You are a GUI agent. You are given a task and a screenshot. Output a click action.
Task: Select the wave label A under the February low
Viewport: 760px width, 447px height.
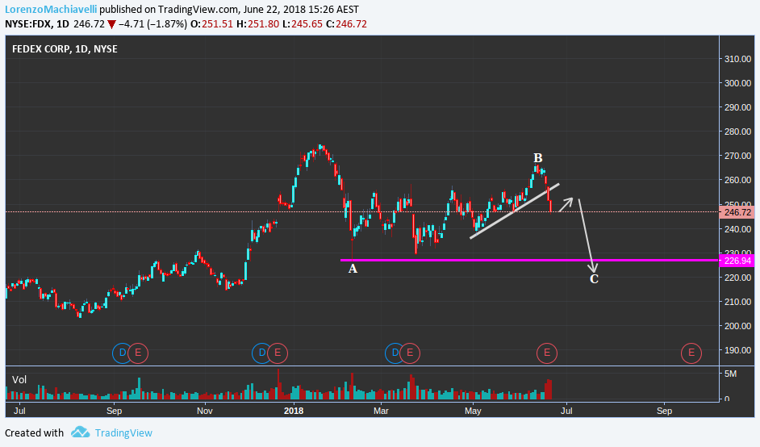pos(353,269)
